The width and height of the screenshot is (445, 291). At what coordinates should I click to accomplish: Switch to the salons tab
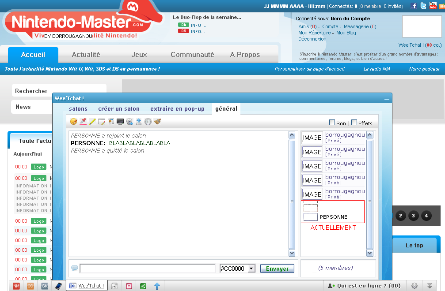pos(78,109)
